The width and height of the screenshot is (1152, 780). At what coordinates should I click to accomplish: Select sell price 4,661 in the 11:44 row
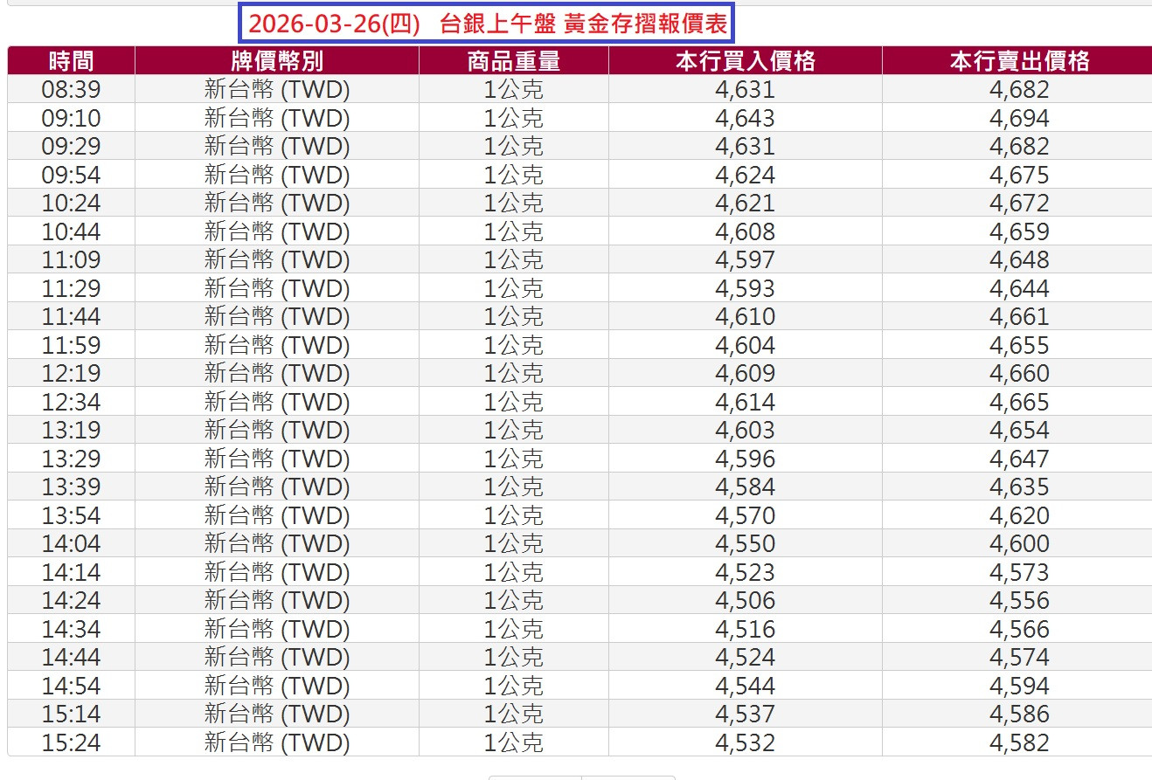click(x=1019, y=316)
